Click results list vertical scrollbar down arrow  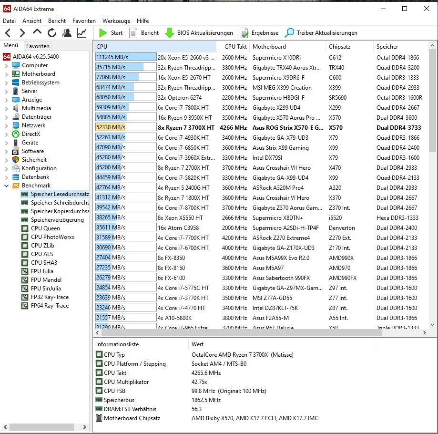click(432, 325)
